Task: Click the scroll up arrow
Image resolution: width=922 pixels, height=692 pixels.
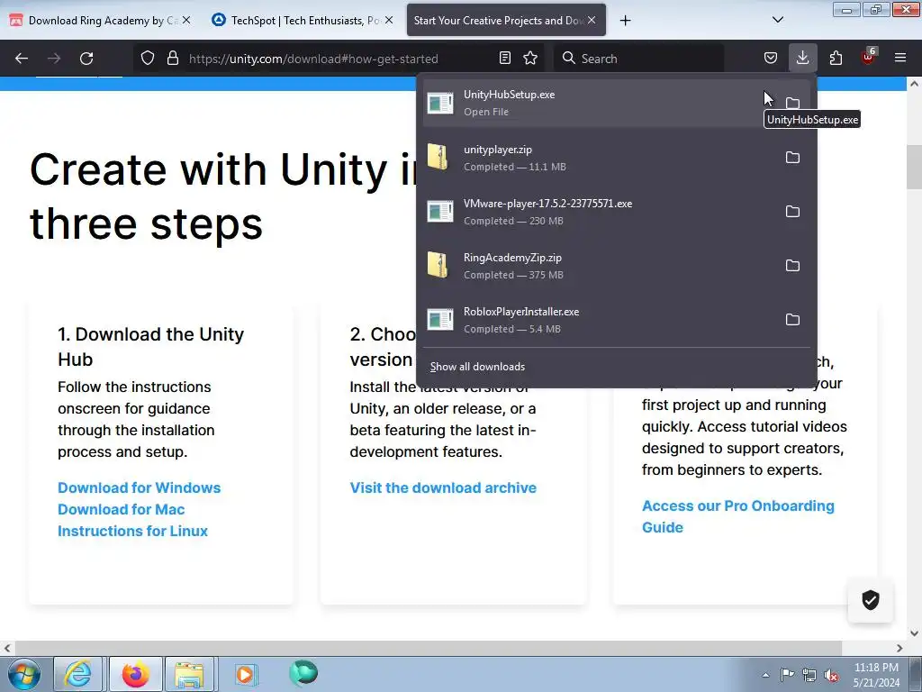Action: pyautogui.click(x=914, y=84)
